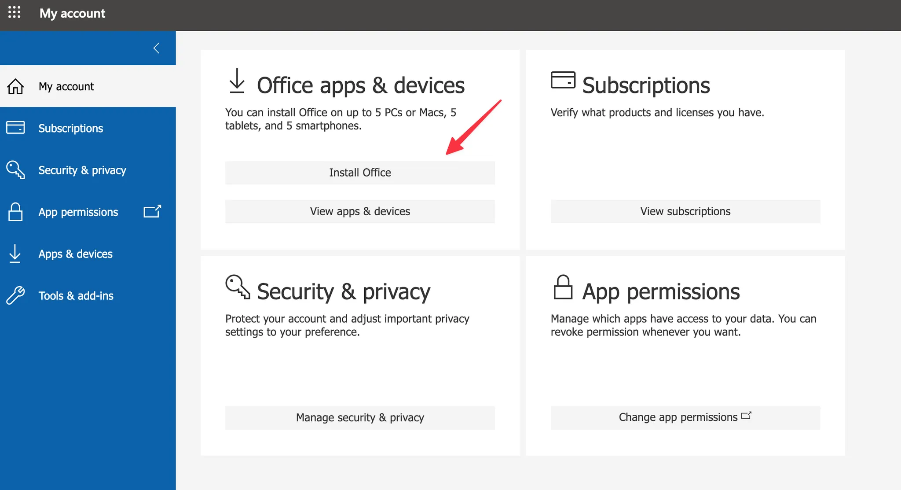Collapse the sidebar with the chevron

156,48
